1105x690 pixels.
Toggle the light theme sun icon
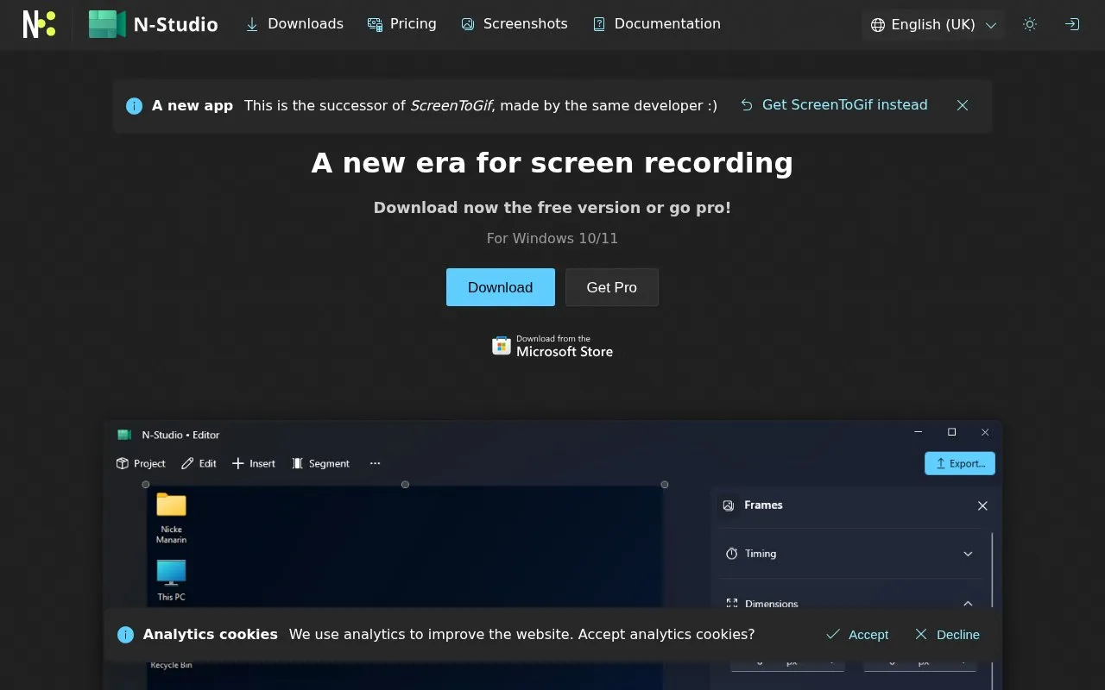point(1030,24)
